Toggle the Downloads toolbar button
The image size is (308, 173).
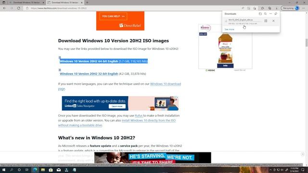(x=277, y=8)
